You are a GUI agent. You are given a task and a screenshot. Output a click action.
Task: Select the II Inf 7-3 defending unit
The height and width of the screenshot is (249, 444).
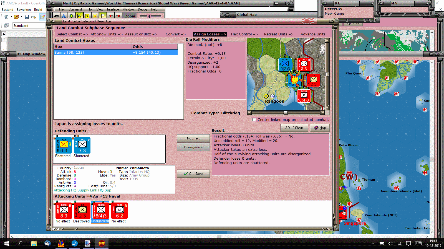(x=82, y=145)
